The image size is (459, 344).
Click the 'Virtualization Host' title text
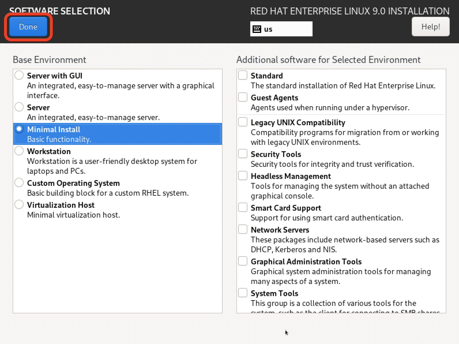[61, 205]
